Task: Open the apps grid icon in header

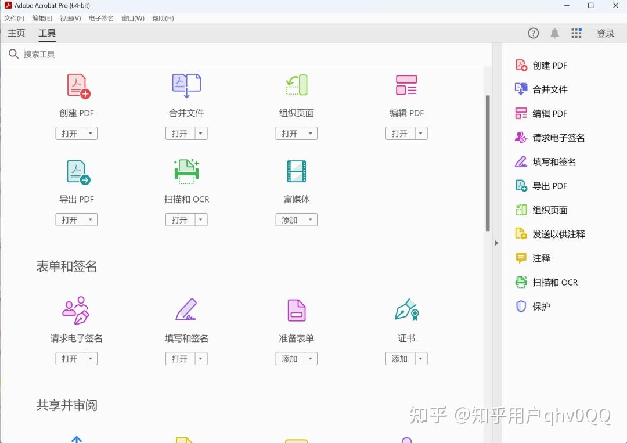Action: (x=576, y=33)
